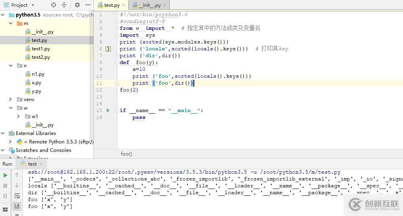The height and width of the screenshot is (216, 403).
Task: Collapse the w folder
Action: tap(11, 108)
